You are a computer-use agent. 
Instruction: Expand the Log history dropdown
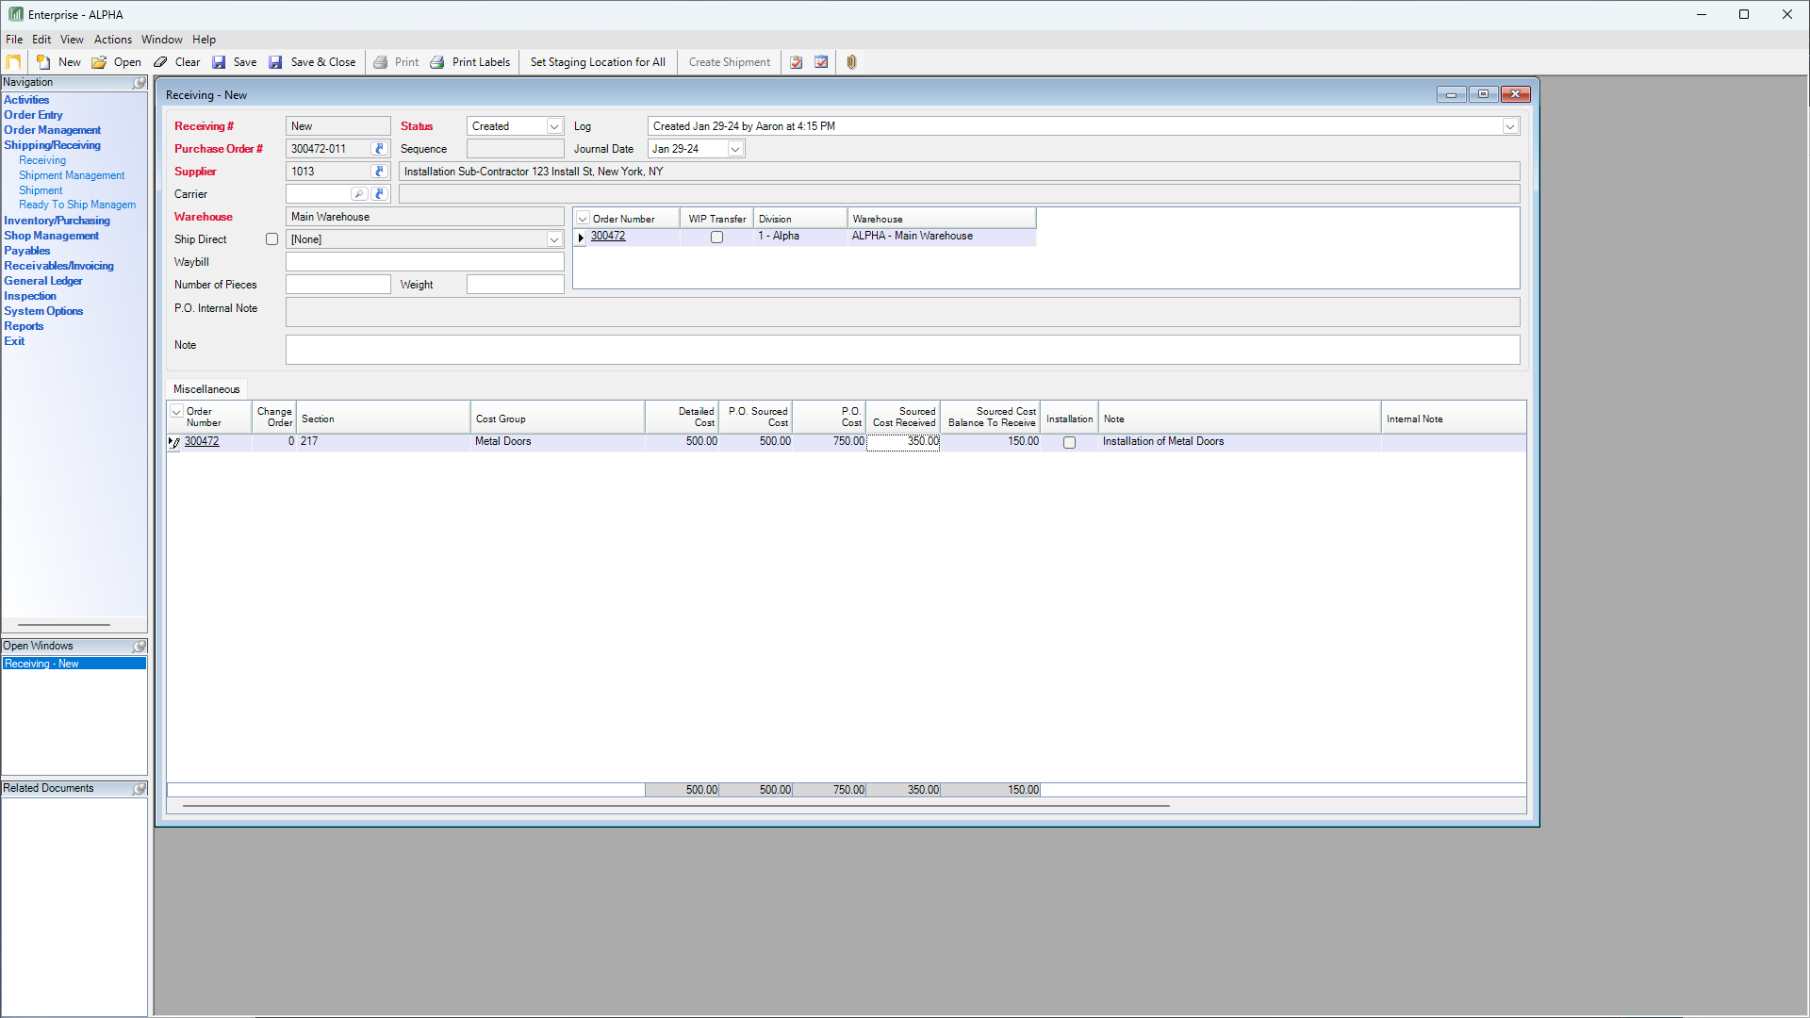pos(1509,126)
